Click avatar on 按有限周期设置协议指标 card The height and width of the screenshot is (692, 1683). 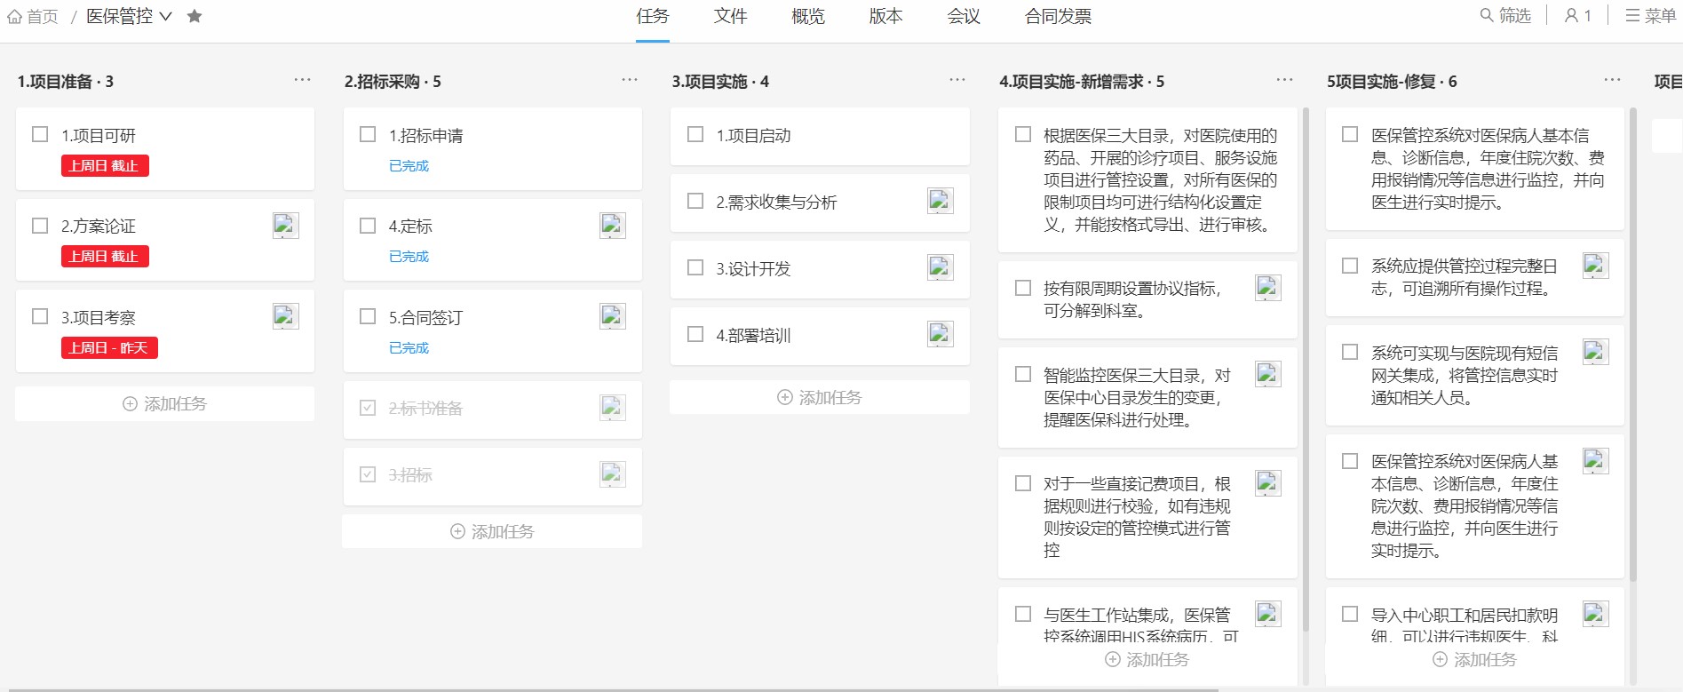coord(1268,288)
